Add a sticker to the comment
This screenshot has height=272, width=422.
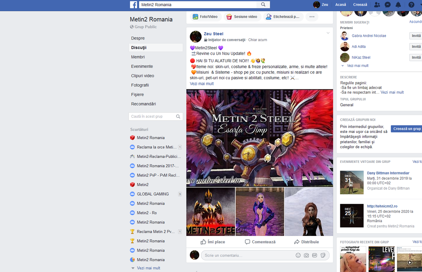pos(323,255)
